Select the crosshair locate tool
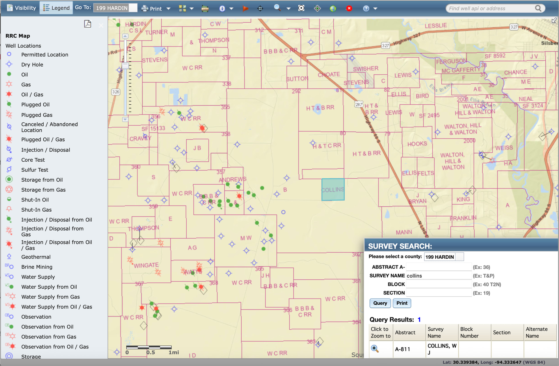The width and height of the screenshot is (559, 366). click(260, 9)
